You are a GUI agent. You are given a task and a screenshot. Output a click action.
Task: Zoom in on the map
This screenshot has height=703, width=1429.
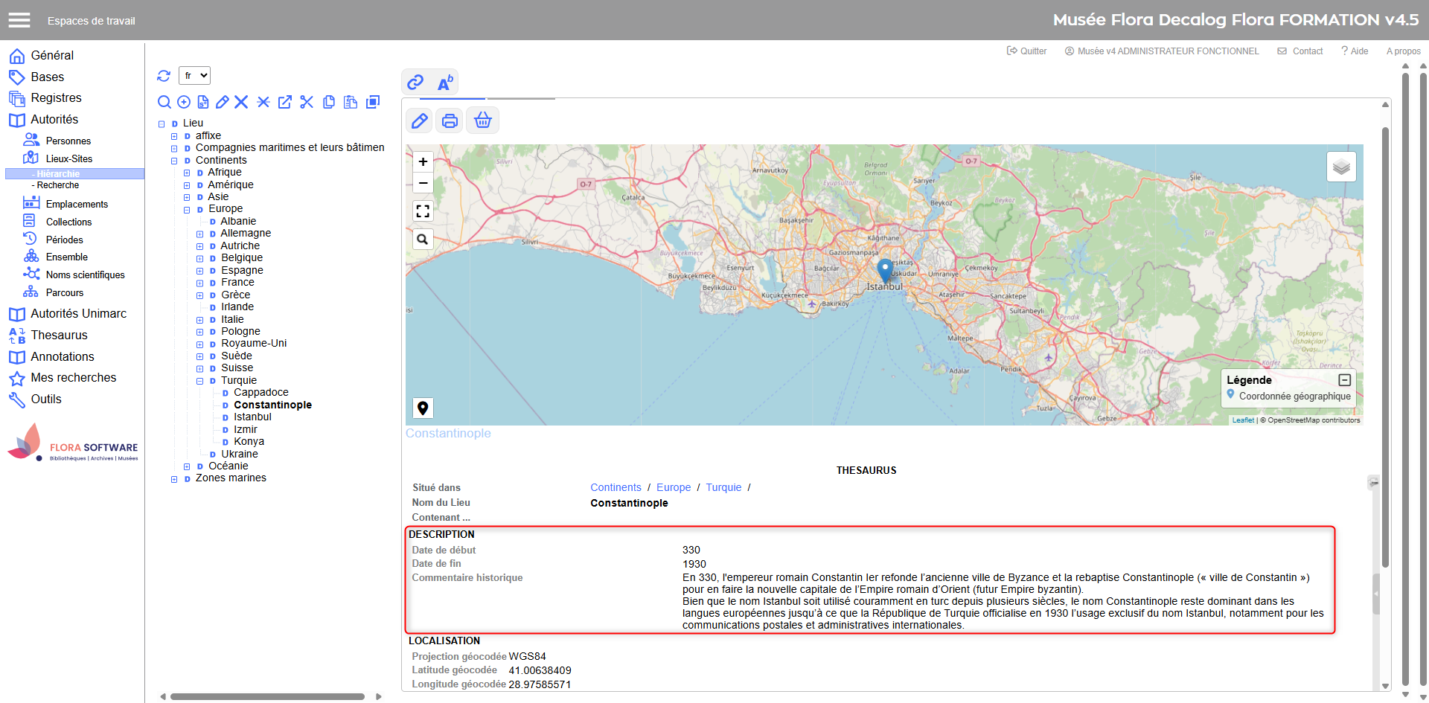[x=423, y=161]
